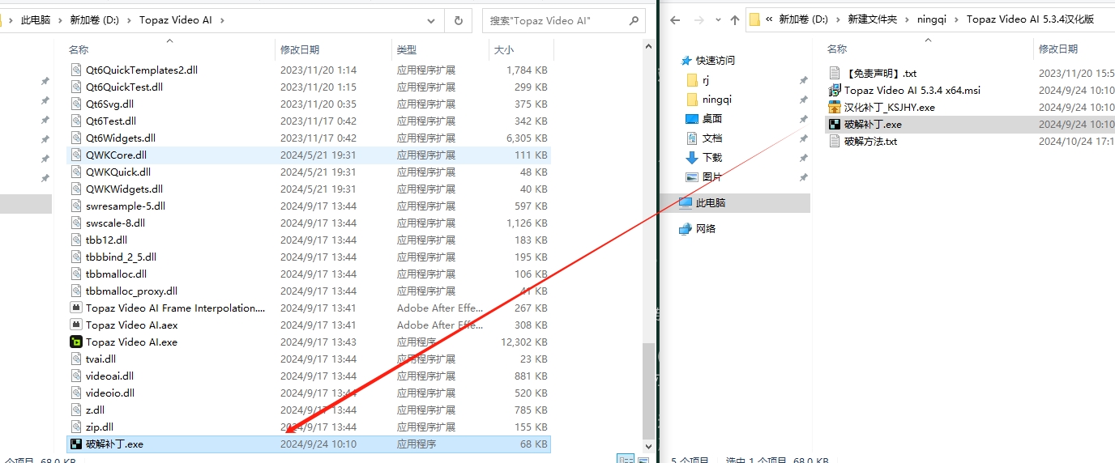
Task: Open the Topaz Video AI.exe application icon
Action: [x=76, y=342]
